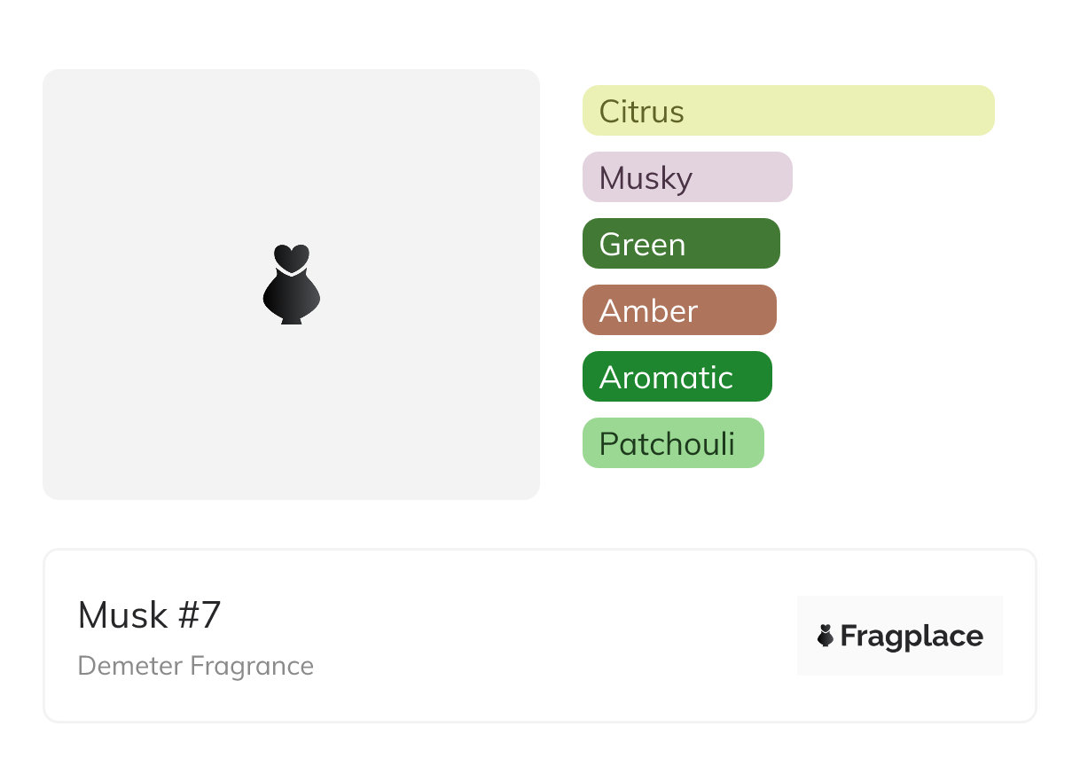Select the Musky accord bar
This screenshot has height=766, width=1080.
[686, 177]
